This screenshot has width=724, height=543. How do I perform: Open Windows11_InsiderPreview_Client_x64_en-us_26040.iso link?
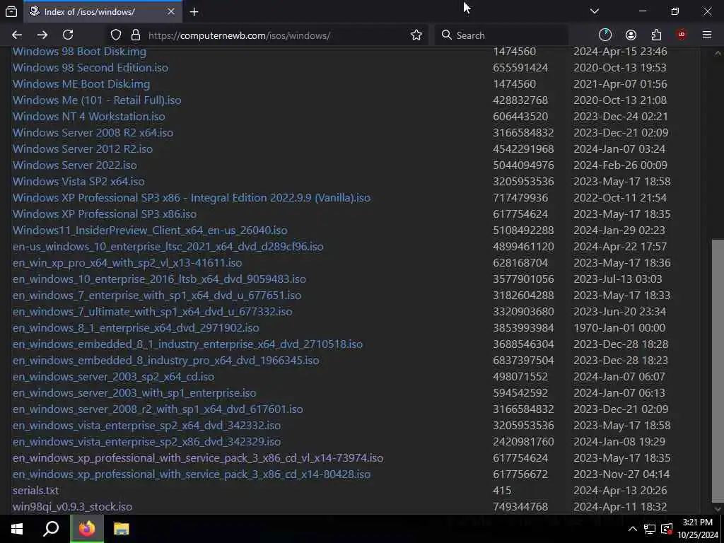tap(150, 230)
